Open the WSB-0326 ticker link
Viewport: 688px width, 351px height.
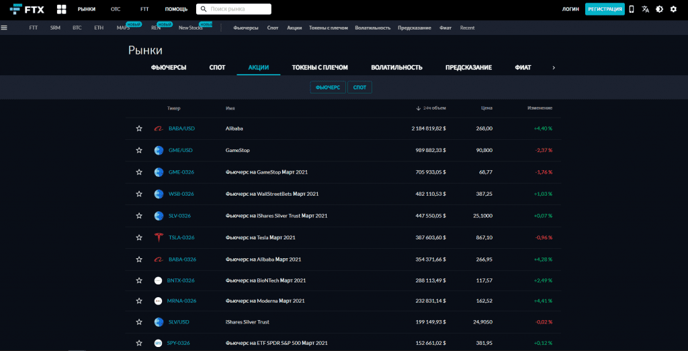point(181,194)
